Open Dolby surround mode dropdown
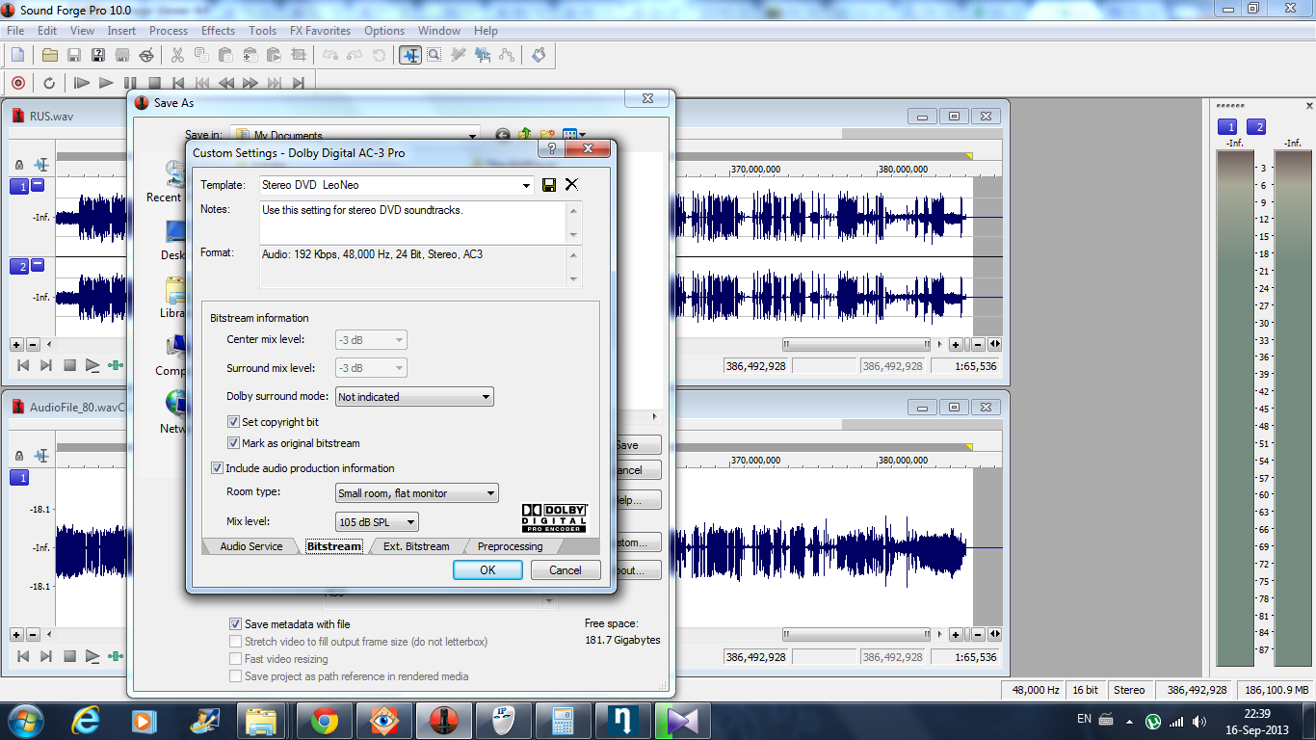Viewport: 1316px width, 740px height. point(486,397)
